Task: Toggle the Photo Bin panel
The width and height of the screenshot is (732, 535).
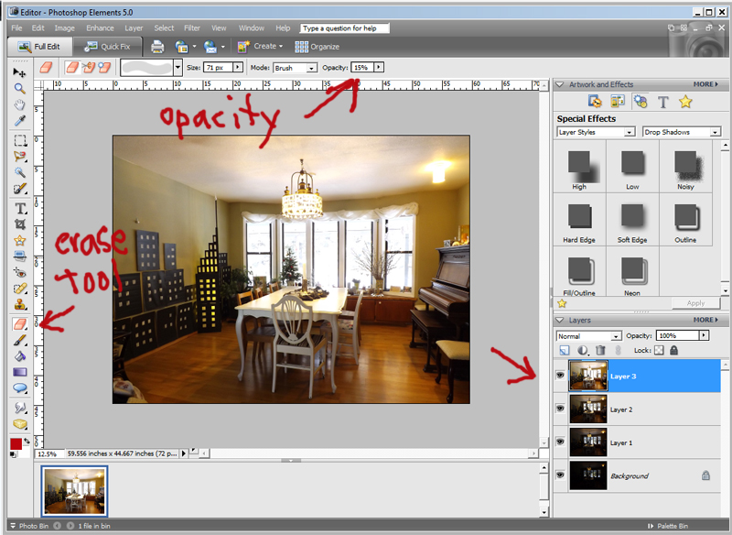Action: [x=29, y=526]
